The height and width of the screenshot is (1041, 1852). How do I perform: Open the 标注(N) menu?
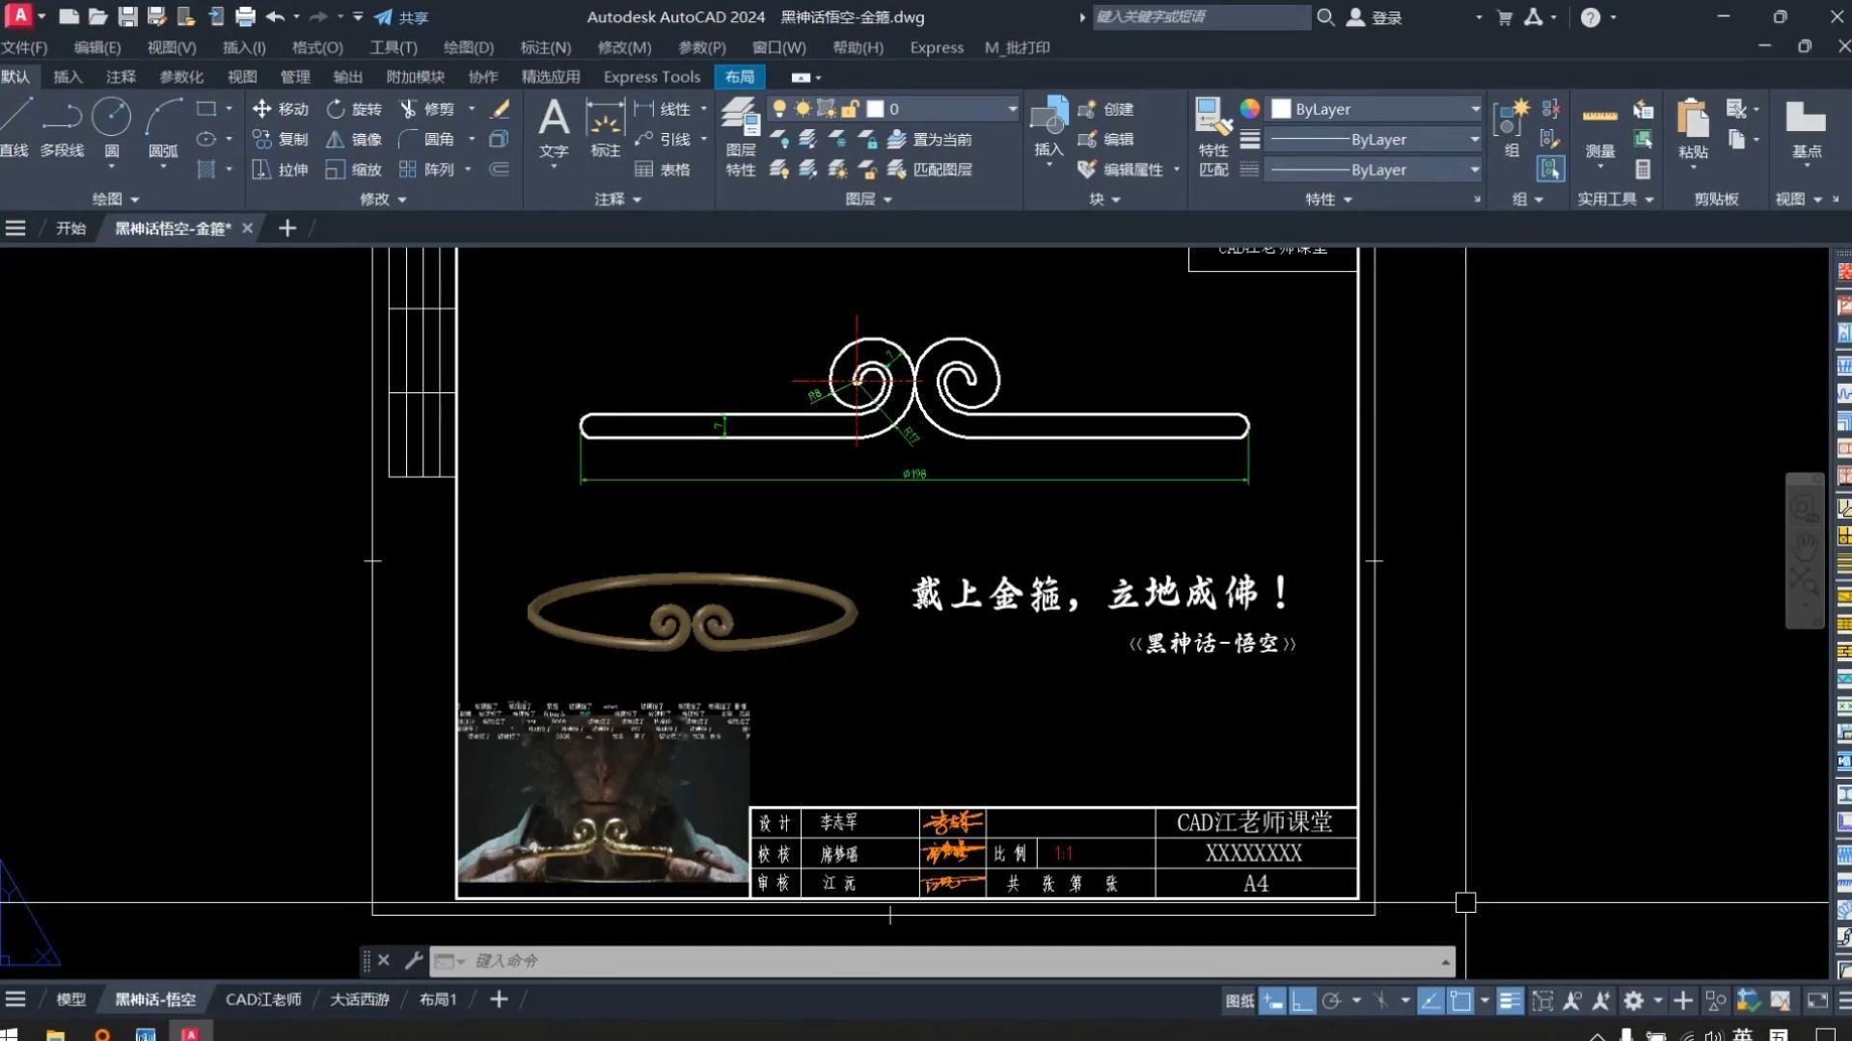coord(546,47)
